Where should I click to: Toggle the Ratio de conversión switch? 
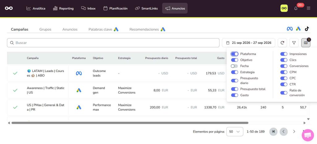tap(284, 93)
